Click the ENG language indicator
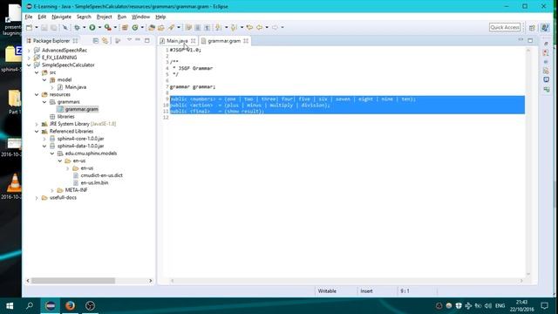The image size is (558, 314). 500,306
